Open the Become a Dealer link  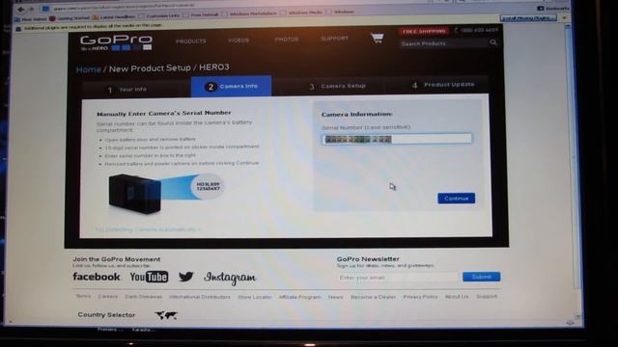[373, 297]
